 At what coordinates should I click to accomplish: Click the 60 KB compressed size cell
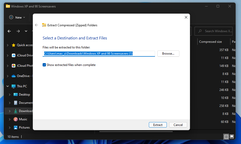[x=225, y=122]
